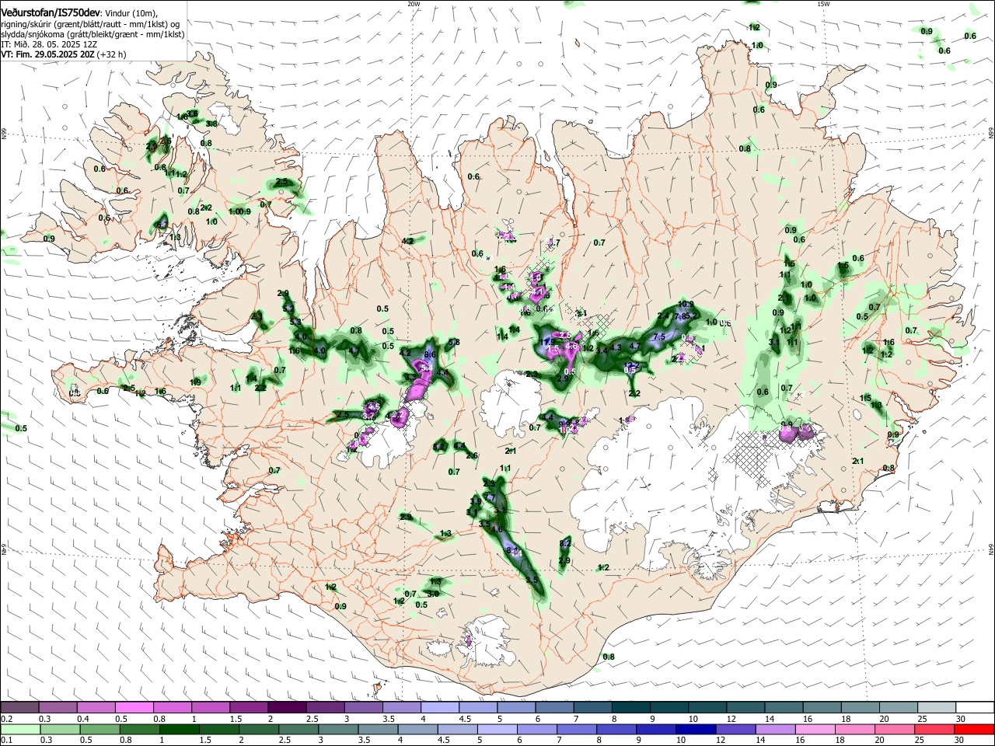This screenshot has height=746, width=995.
Task: Select bright pink upper swatch between 0.5 and 0.8
Action: (134, 708)
